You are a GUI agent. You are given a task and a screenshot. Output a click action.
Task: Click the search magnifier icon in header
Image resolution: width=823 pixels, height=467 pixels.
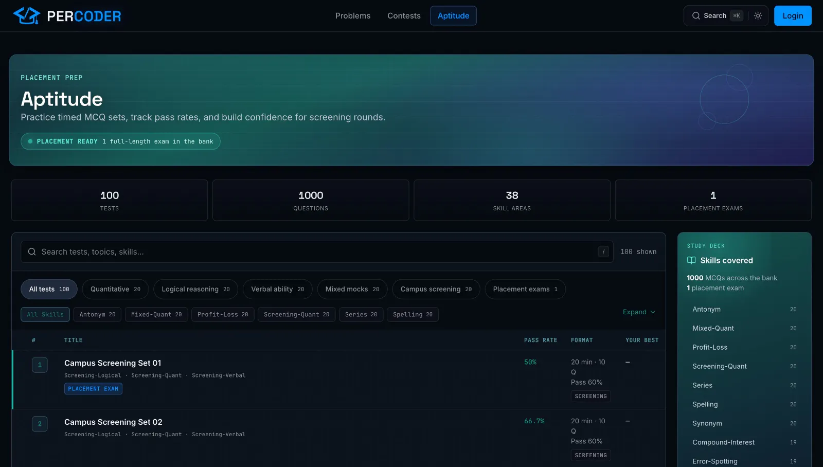(696, 16)
